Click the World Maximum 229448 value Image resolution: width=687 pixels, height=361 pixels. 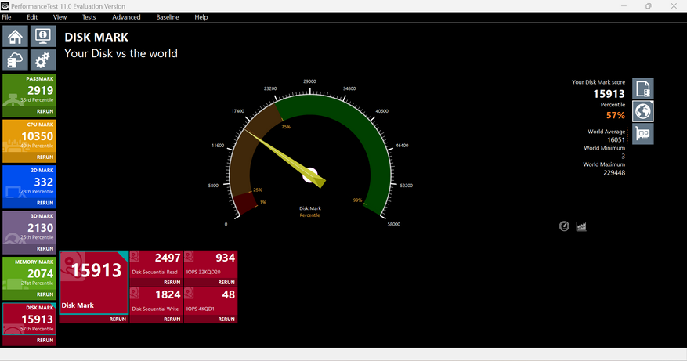coord(614,172)
